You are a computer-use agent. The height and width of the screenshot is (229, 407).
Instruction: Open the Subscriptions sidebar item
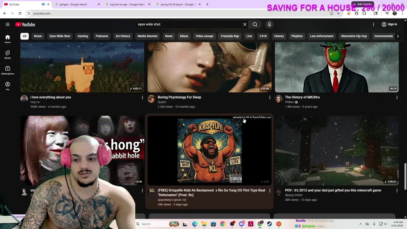point(8,70)
